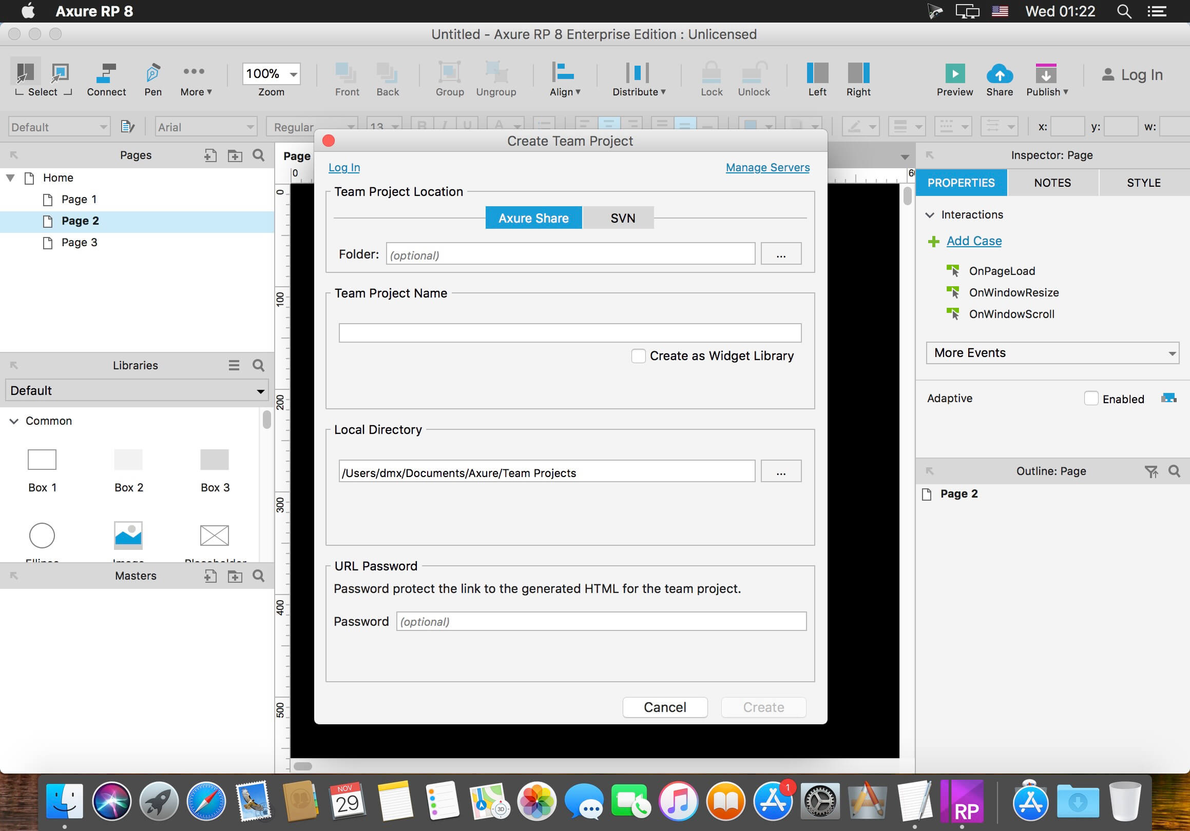Expand More Events dropdown
1190x831 pixels.
1052,353
